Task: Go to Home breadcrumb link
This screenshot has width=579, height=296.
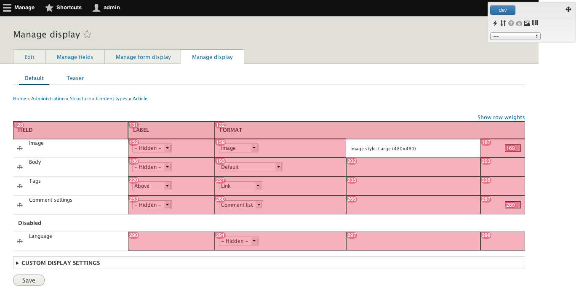Action: coord(19,99)
